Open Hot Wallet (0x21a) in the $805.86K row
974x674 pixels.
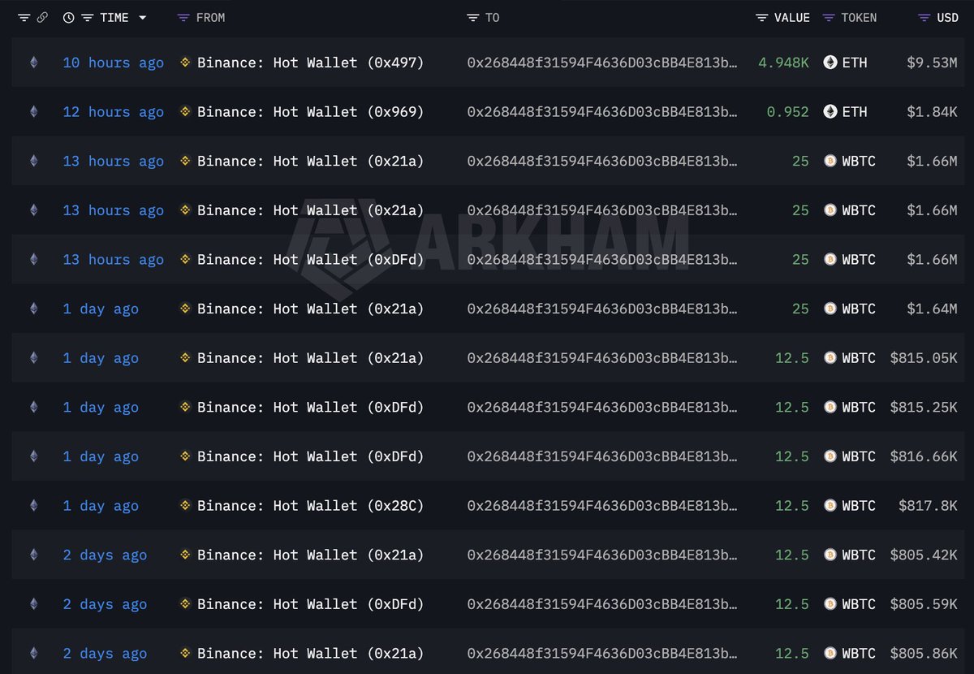pos(310,653)
